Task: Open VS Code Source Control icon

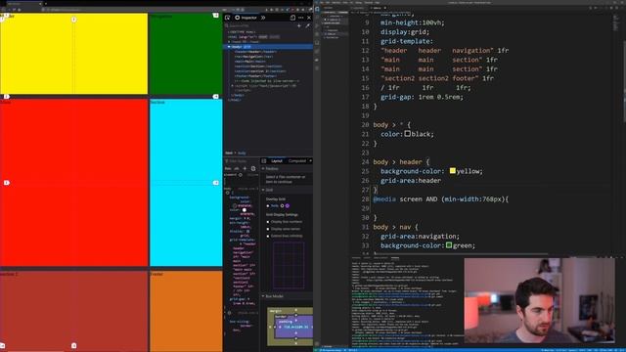Action: pyautogui.click(x=317, y=26)
